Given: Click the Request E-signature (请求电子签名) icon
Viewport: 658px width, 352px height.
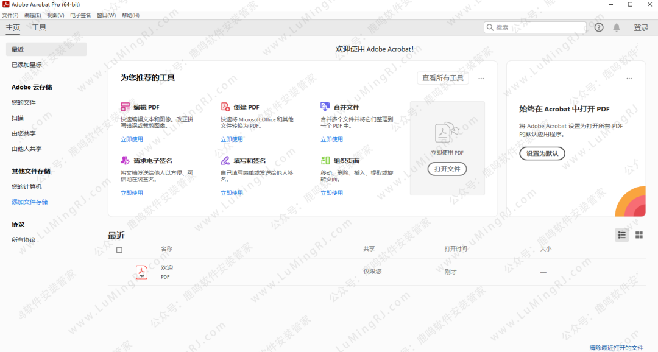Looking at the screenshot, I should click(125, 160).
